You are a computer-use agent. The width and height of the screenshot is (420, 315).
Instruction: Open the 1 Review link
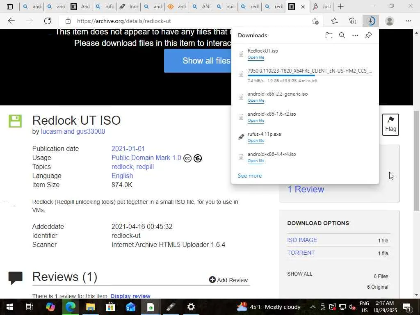click(306, 189)
